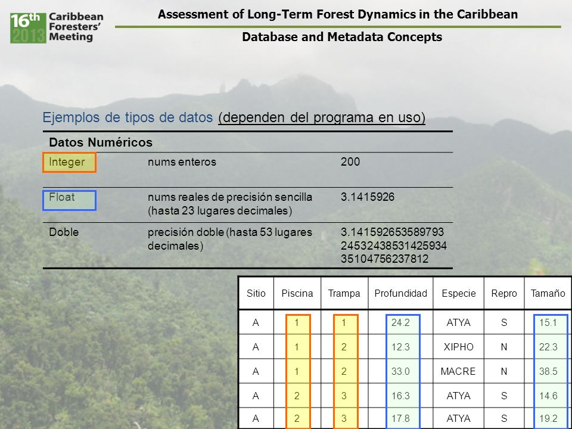Click the Trampa cell in the 24.2 row
This screenshot has width=572, height=429.
[344, 322]
